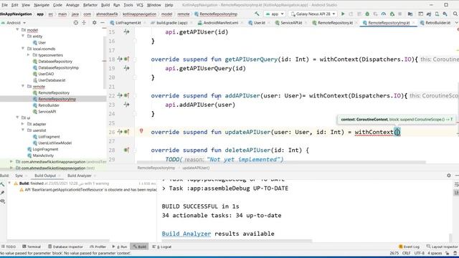Open the Database Inspector tool window
The height and width of the screenshot is (258, 459).
point(65,247)
